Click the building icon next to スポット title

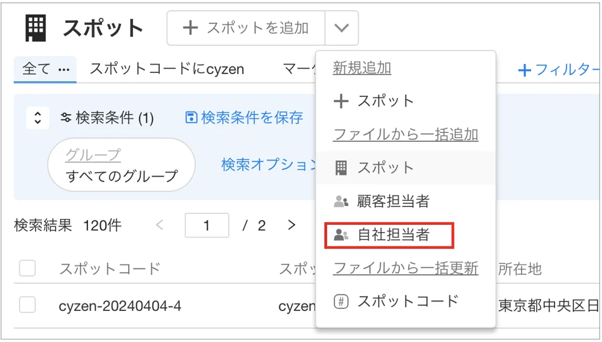click(x=35, y=28)
